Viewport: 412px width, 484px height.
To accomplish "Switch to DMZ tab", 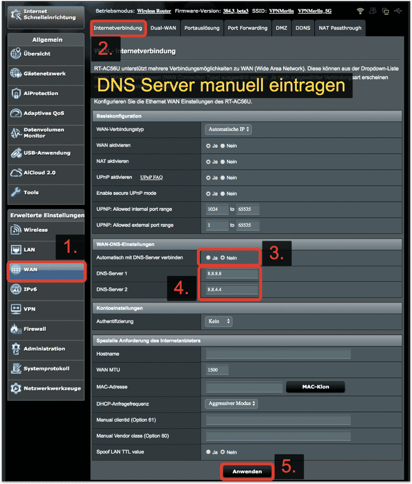I will tap(281, 28).
